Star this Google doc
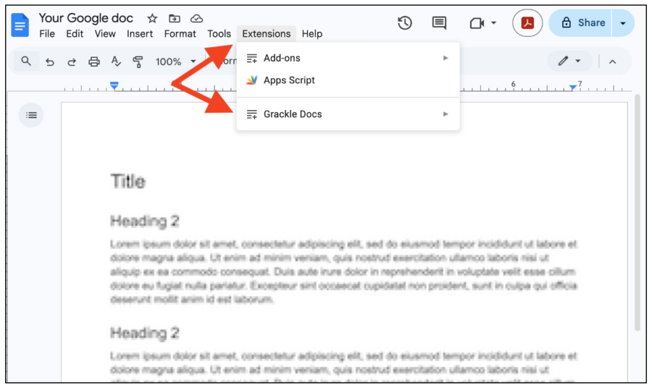652x390 pixels. pos(152,18)
